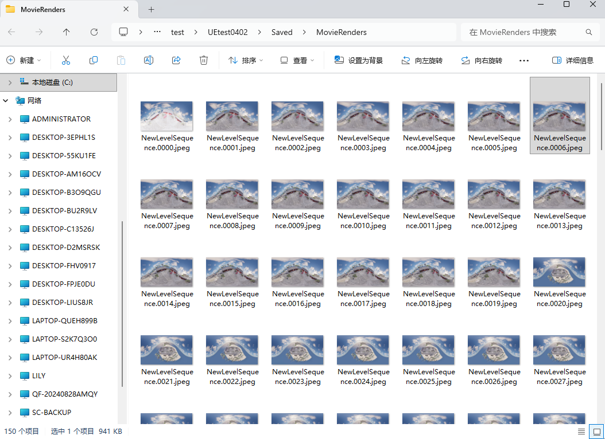Image resolution: width=605 pixels, height=439 pixels.
Task: Click 向左旋转 (rotate left)
Action: (x=422, y=60)
